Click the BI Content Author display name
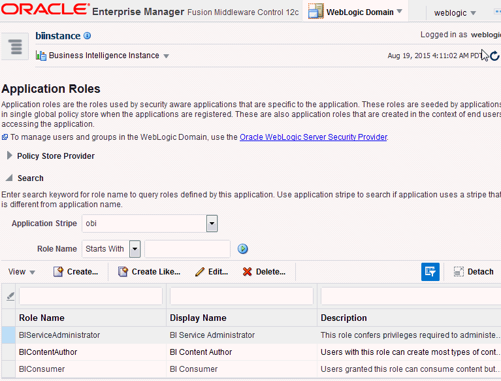The width and height of the screenshot is (501, 381). (x=201, y=352)
